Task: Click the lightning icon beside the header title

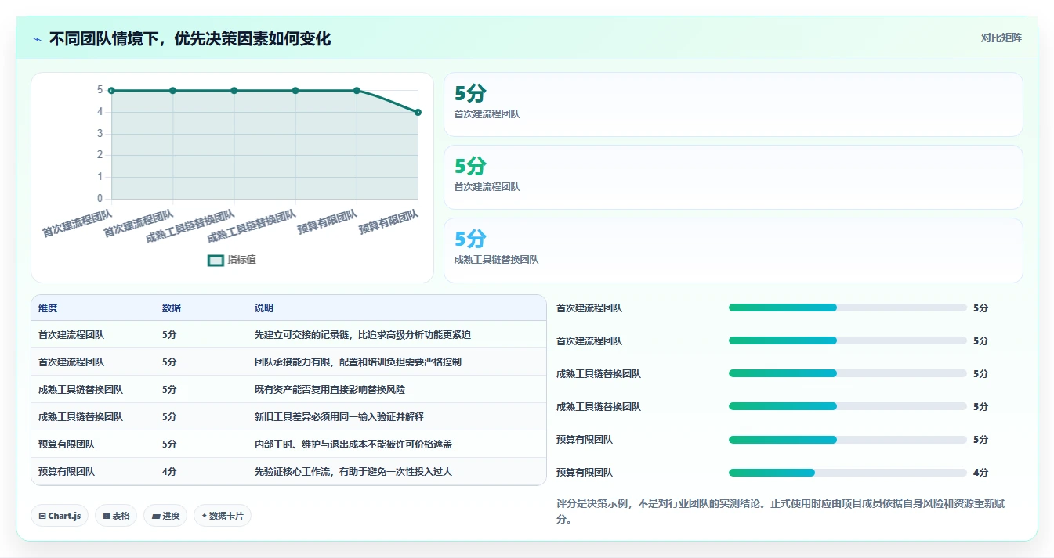Action: point(38,39)
